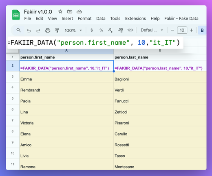Select column B header
Viewport: 212px width, 176px height.
(x=160, y=50)
